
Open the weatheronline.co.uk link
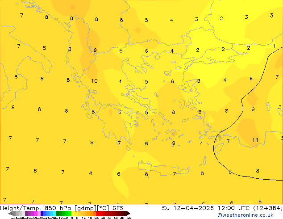[x=246, y=215]
